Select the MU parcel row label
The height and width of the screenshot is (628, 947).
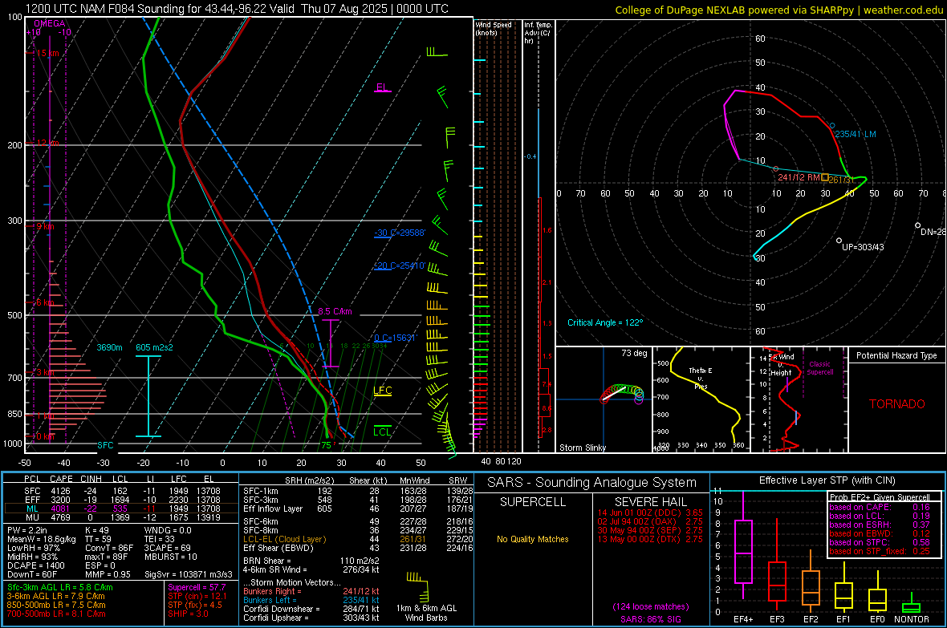click(x=32, y=517)
